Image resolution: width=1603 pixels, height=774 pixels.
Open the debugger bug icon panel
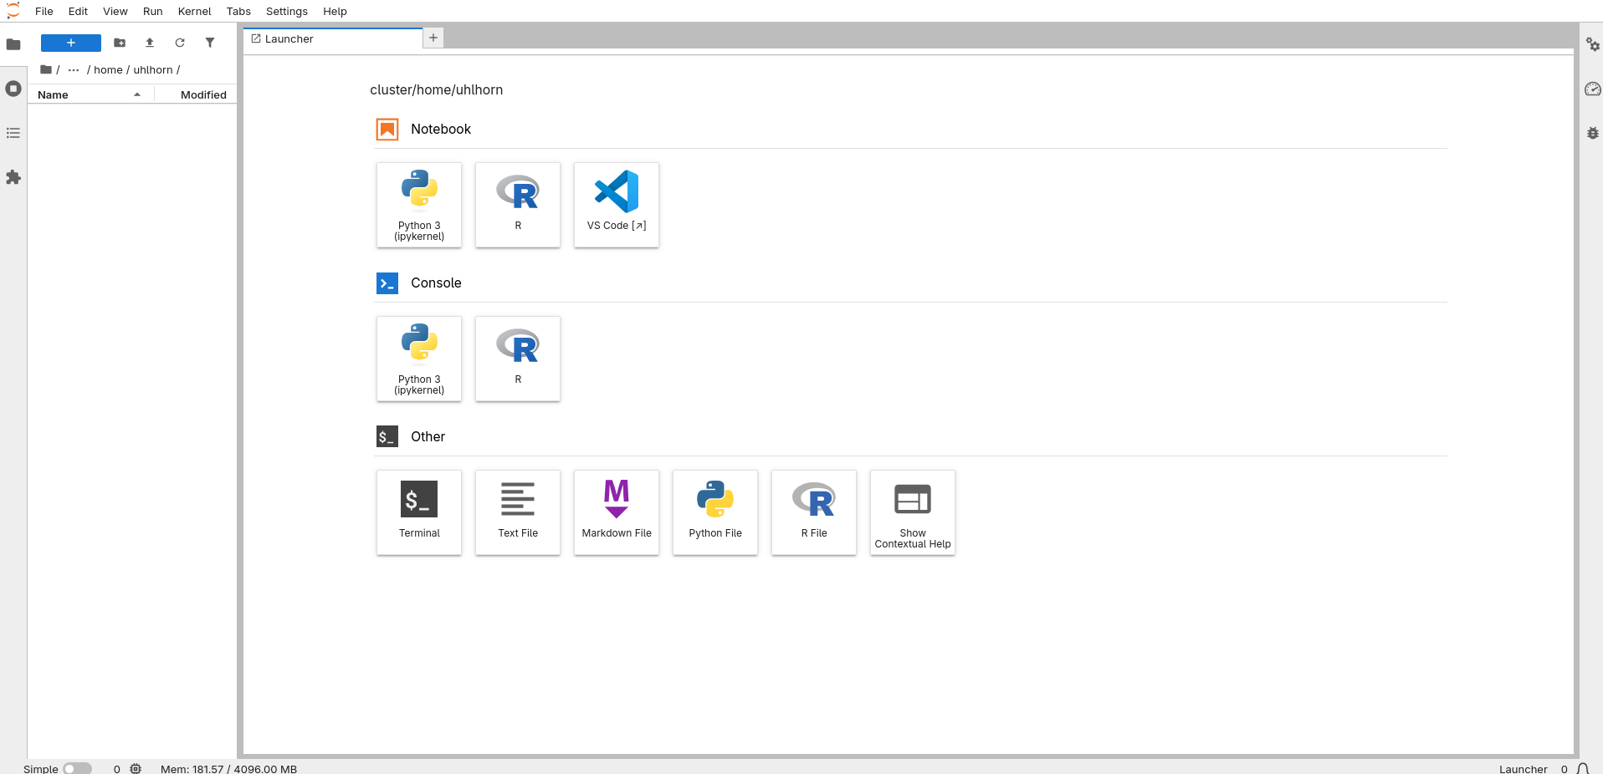pos(1592,133)
